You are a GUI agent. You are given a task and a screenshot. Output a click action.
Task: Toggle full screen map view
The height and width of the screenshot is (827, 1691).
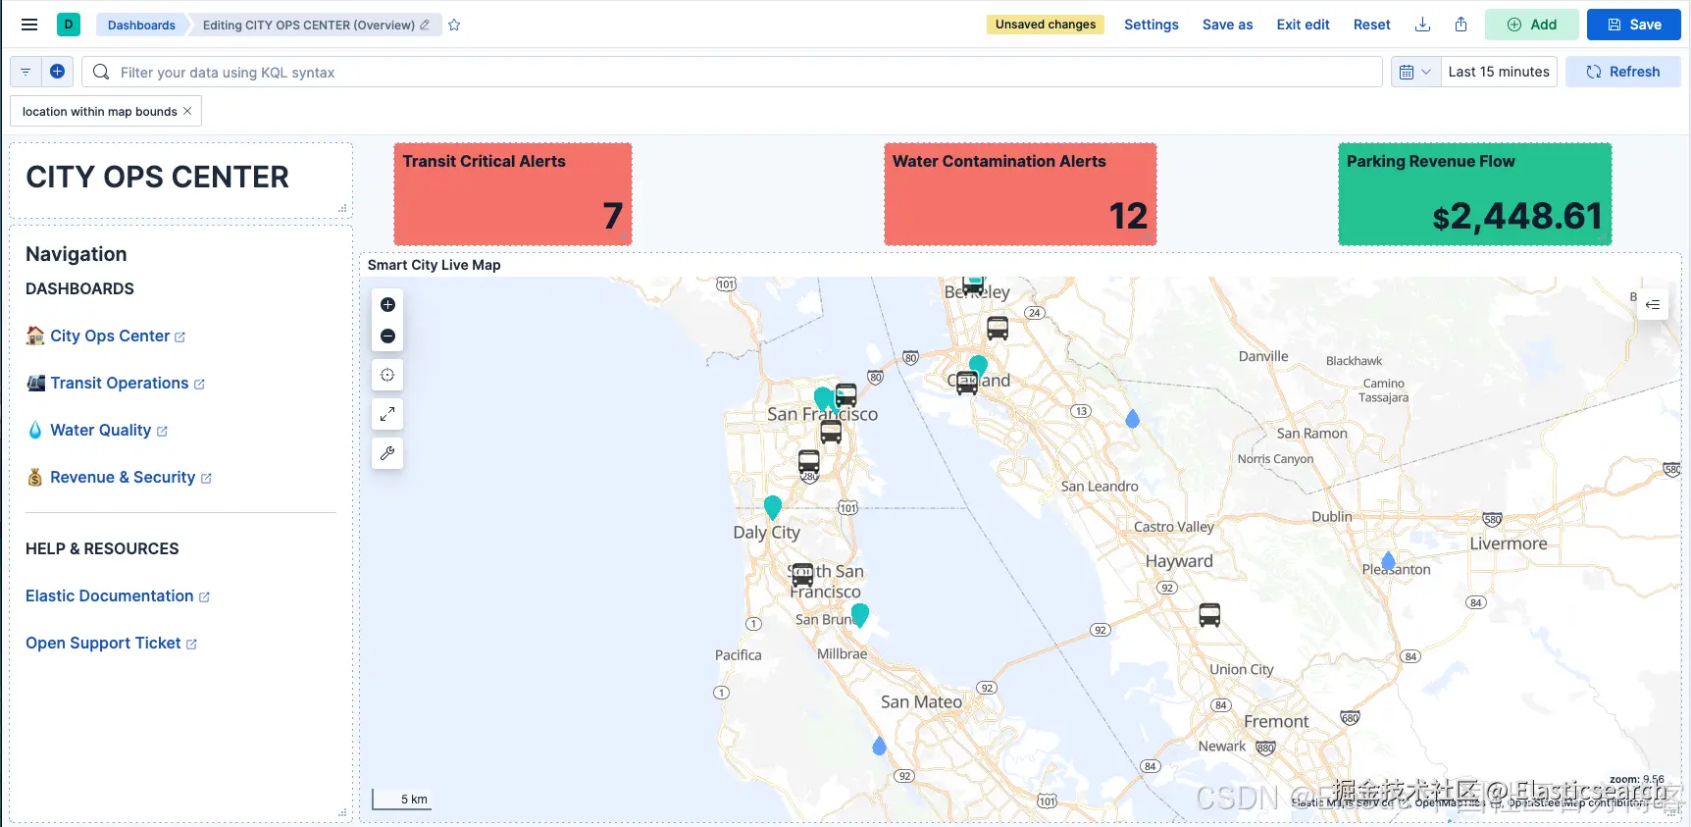(x=387, y=414)
